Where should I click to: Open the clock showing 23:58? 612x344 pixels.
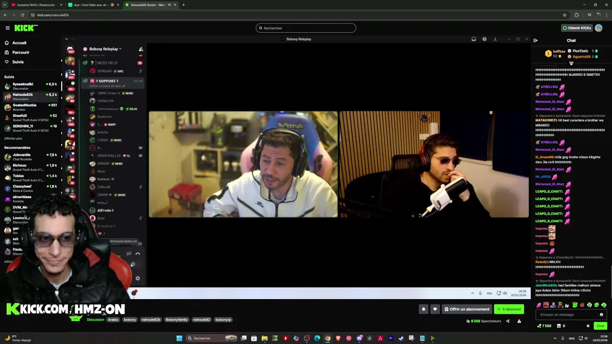pyautogui.click(x=600, y=338)
